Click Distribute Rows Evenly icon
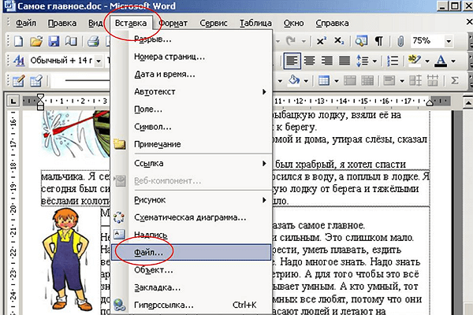 415,80
